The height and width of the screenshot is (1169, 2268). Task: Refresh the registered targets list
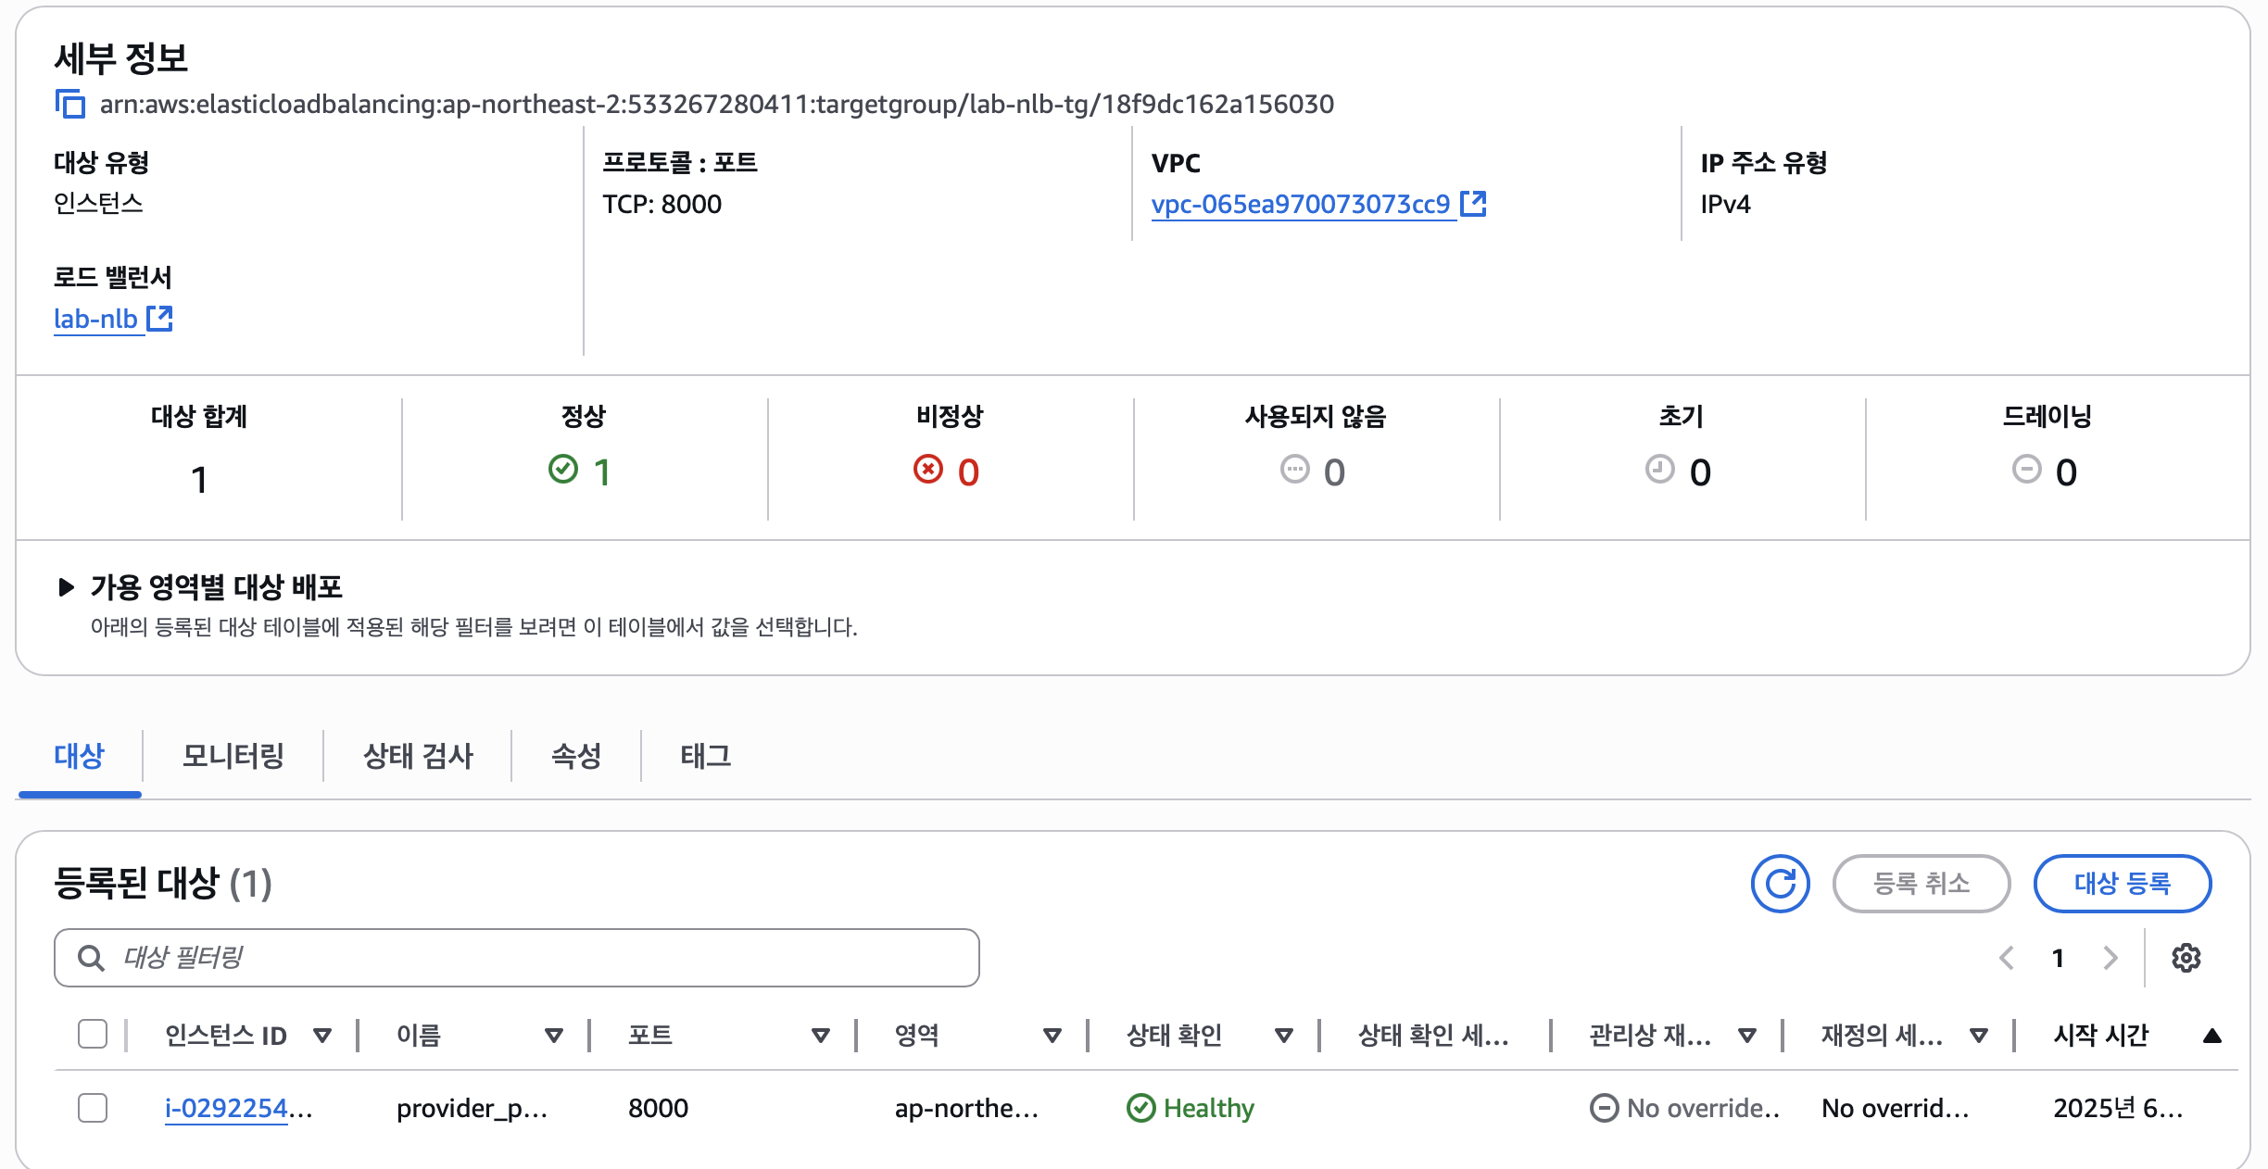click(x=1780, y=884)
